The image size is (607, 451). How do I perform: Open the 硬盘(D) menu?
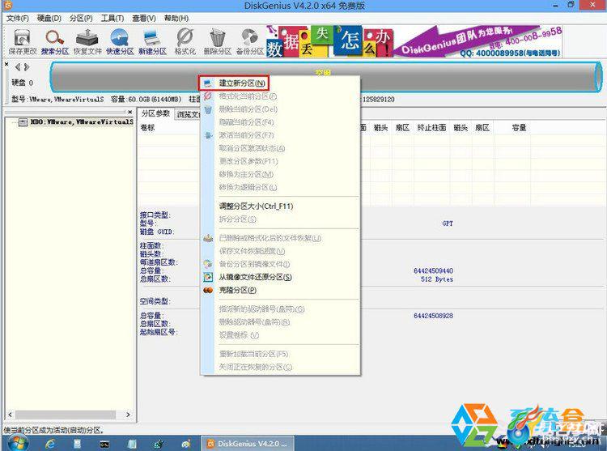click(x=49, y=18)
